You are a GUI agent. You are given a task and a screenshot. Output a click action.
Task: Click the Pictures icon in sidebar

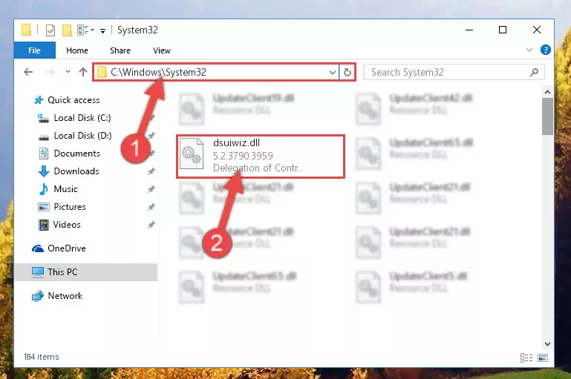click(44, 207)
